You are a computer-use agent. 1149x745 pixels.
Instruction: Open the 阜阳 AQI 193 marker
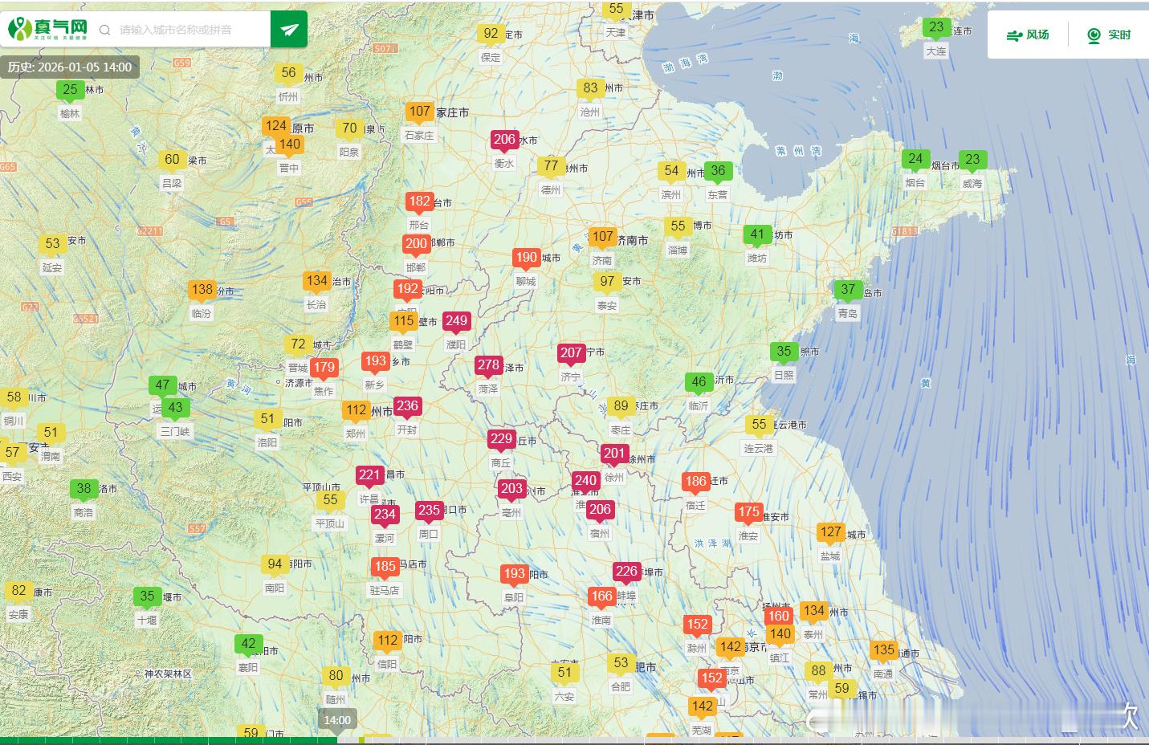coord(514,575)
